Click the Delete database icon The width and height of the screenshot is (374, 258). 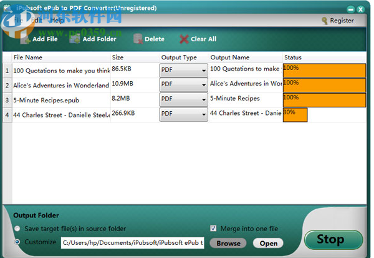(x=138, y=39)
